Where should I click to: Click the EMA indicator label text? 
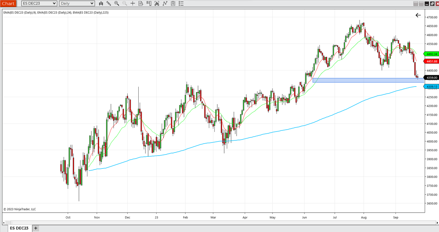click(56, 12)
